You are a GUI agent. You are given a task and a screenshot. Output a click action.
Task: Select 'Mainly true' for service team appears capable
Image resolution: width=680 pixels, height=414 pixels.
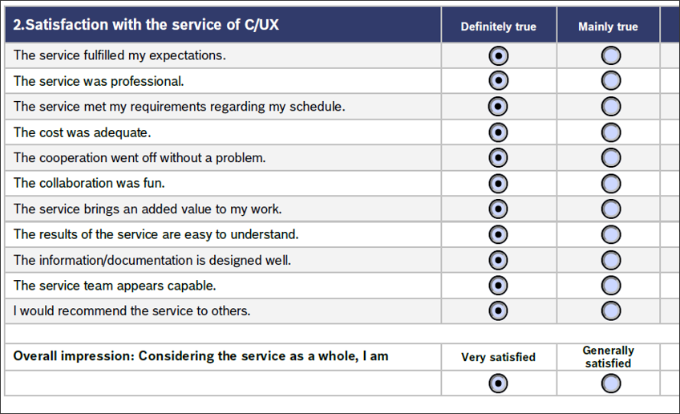pyautogui.click(x=610, y=286)
